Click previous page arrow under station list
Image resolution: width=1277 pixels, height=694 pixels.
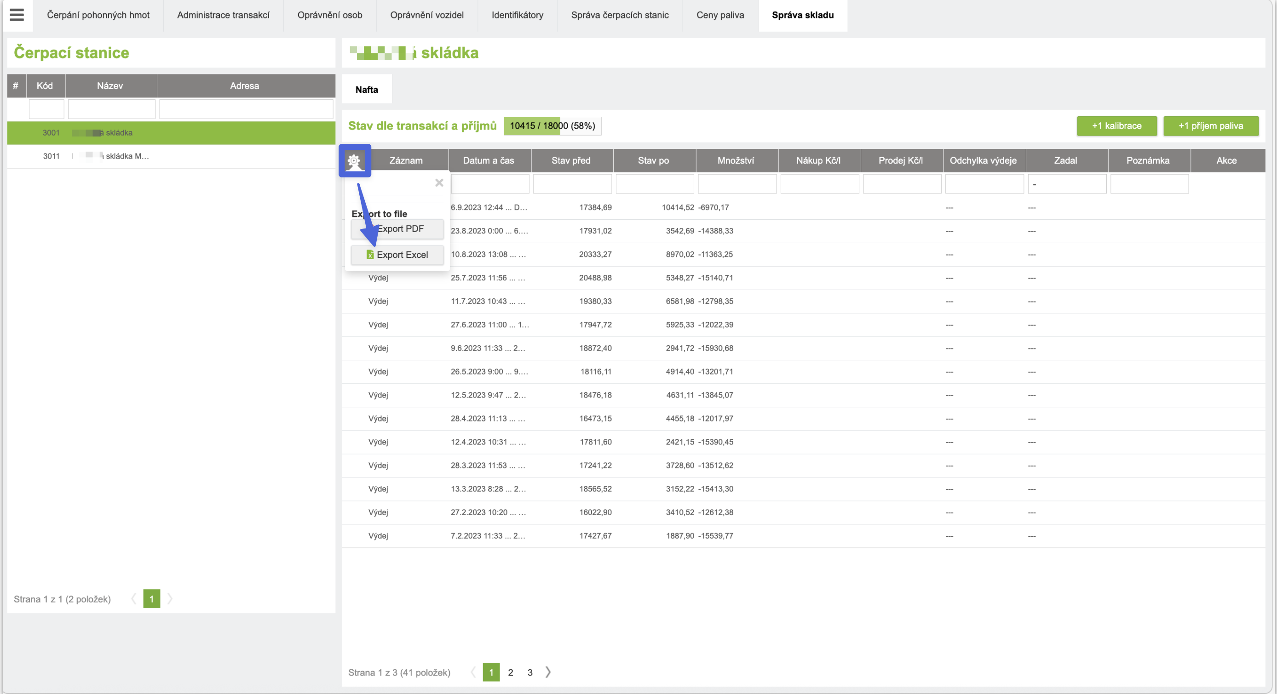pos(133,598)
